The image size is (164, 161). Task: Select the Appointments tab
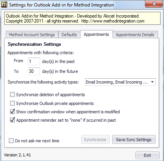(x=96, y=34)
